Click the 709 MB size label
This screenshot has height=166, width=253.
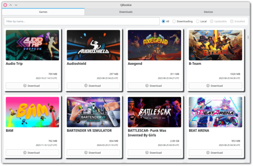click(x=53, y=74)
